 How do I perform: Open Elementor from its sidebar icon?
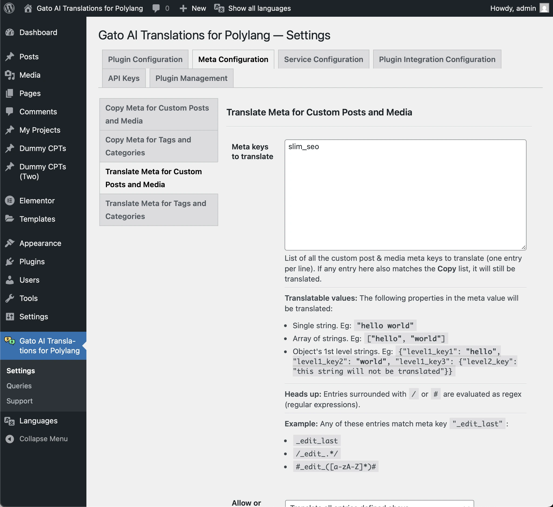coord(10,201)
